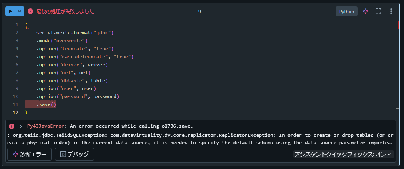Click the cell execution number 19

(x=198, y=11)
